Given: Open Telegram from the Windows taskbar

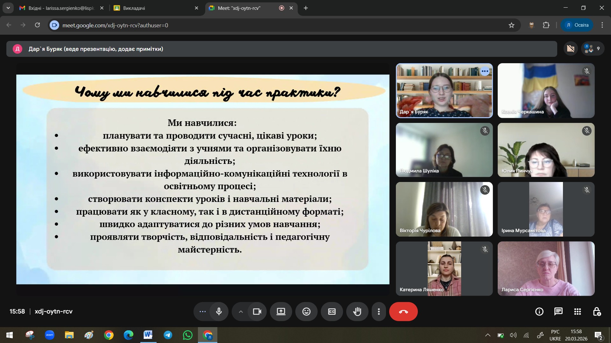Looking at the screenshot, I should coord(168,335).
